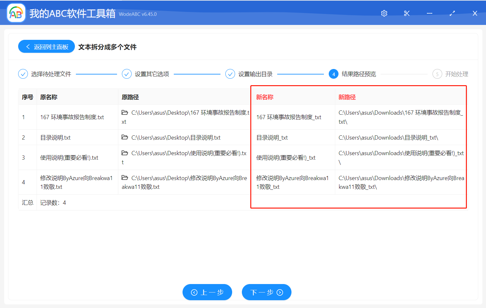Select new path cell for 目录说明_txt
This screenshot has width=486, height=308.
coord(388,138)
